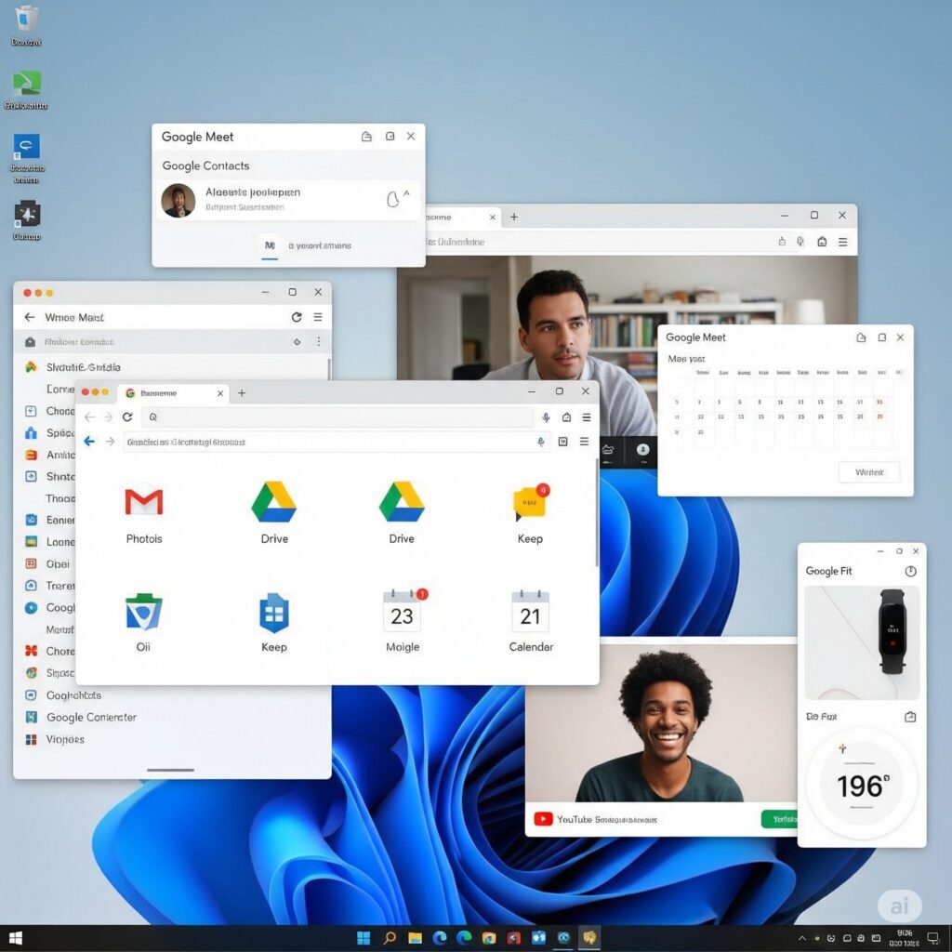Open taskbar Search magnifier
The image size is (952, 952).
click(x=390, y=938)
